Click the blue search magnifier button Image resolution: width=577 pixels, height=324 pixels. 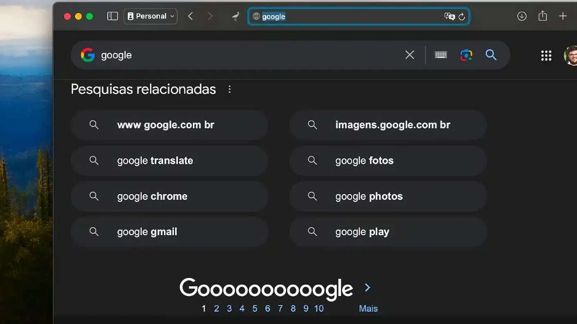491,55
